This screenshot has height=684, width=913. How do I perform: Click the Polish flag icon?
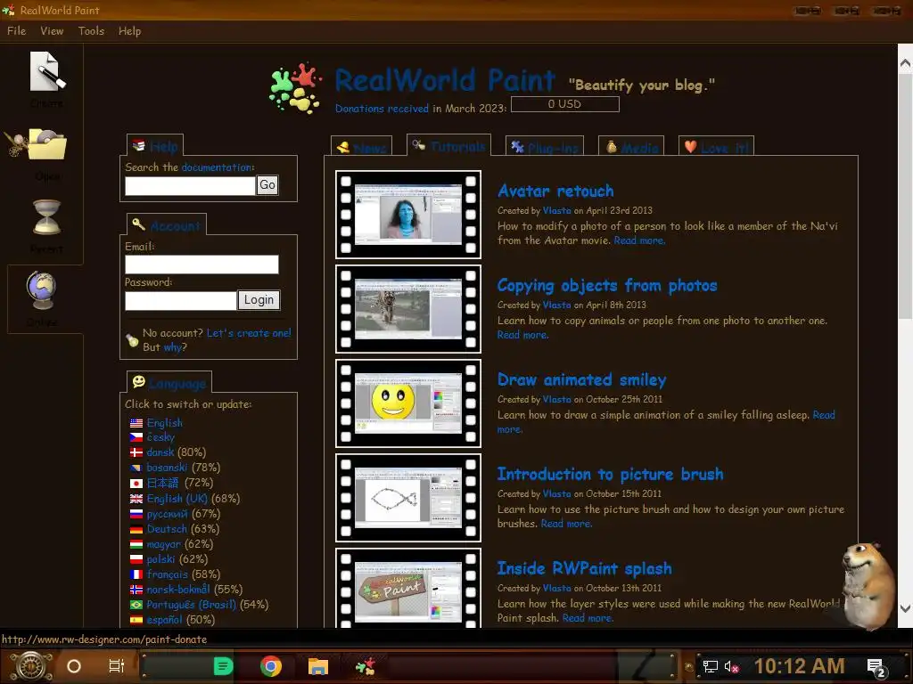[136, 559]
